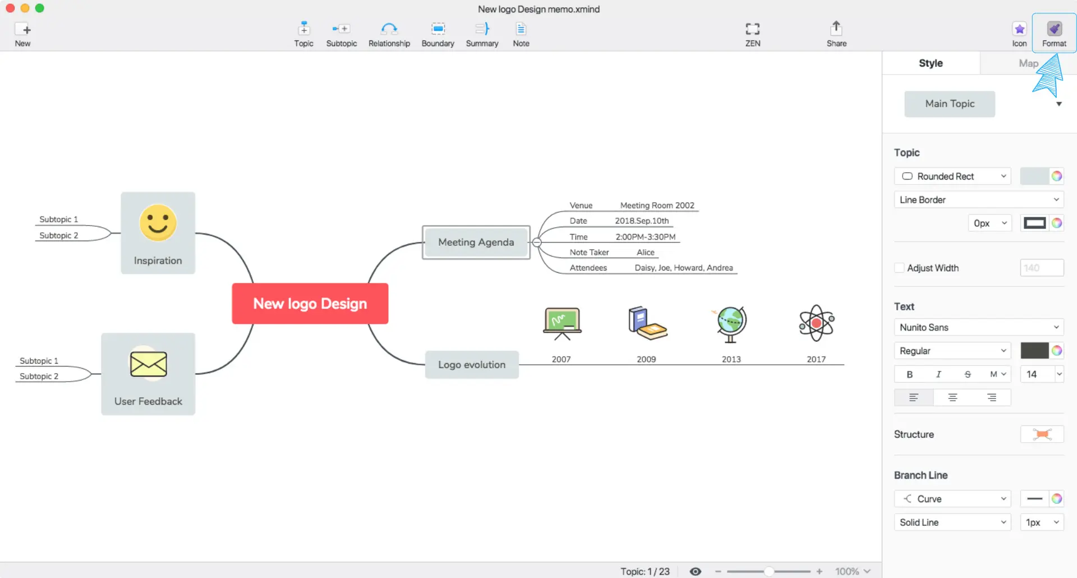Enable the Adjust Width checkbox

click(899, 268)
